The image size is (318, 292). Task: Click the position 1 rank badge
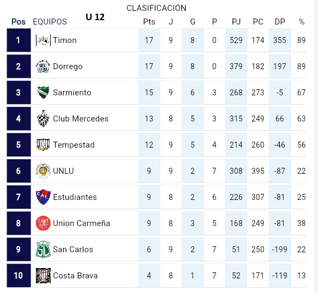point(19,40)
